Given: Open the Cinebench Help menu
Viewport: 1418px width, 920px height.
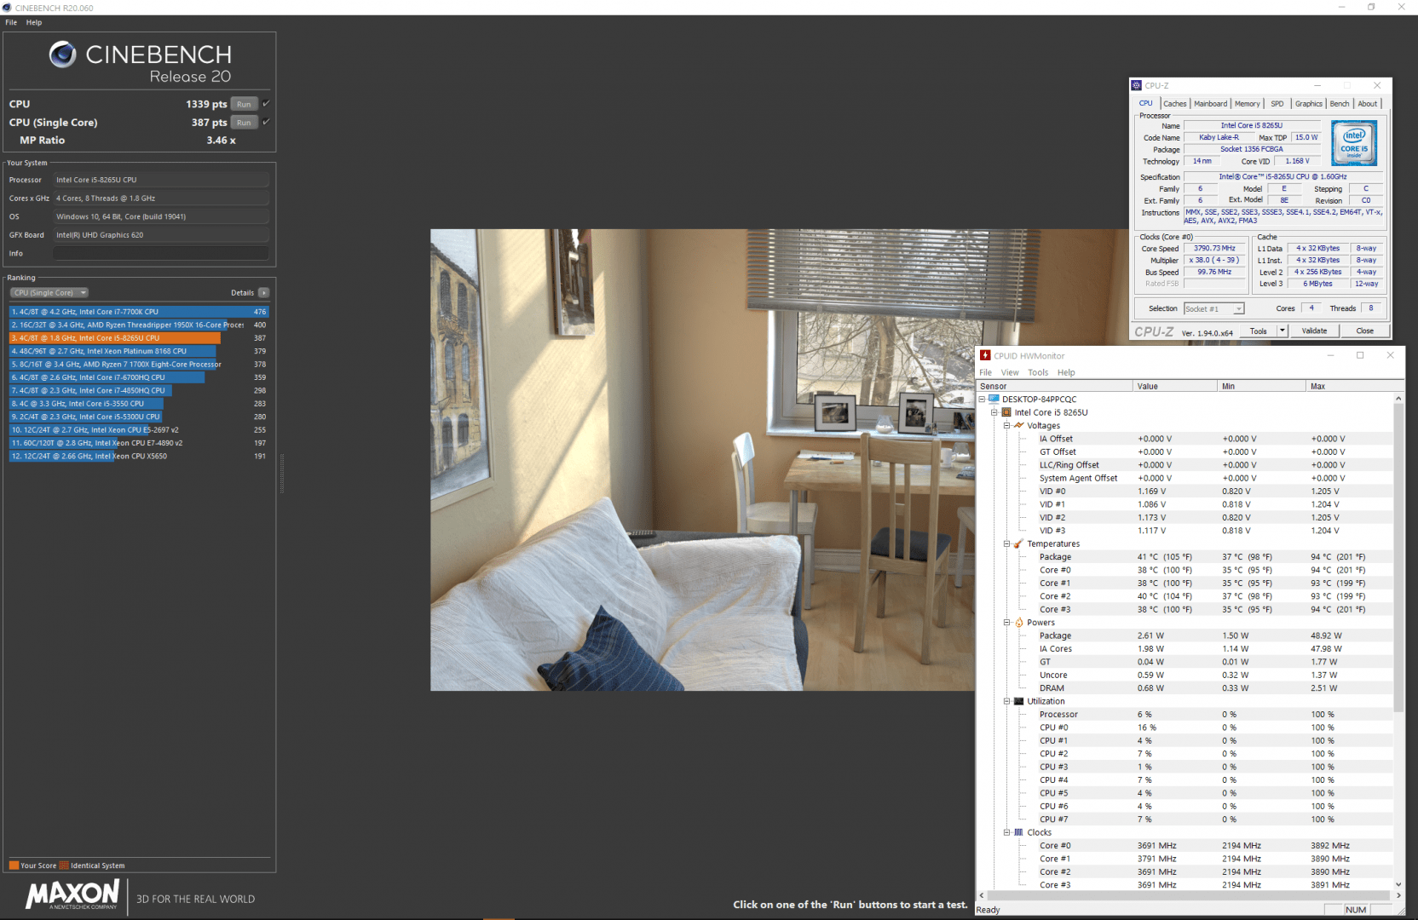Looking at the screenshot, I should [34, 22].
